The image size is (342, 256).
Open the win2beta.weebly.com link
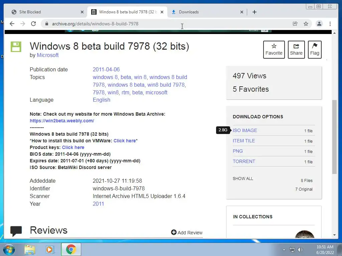(62, 121)
